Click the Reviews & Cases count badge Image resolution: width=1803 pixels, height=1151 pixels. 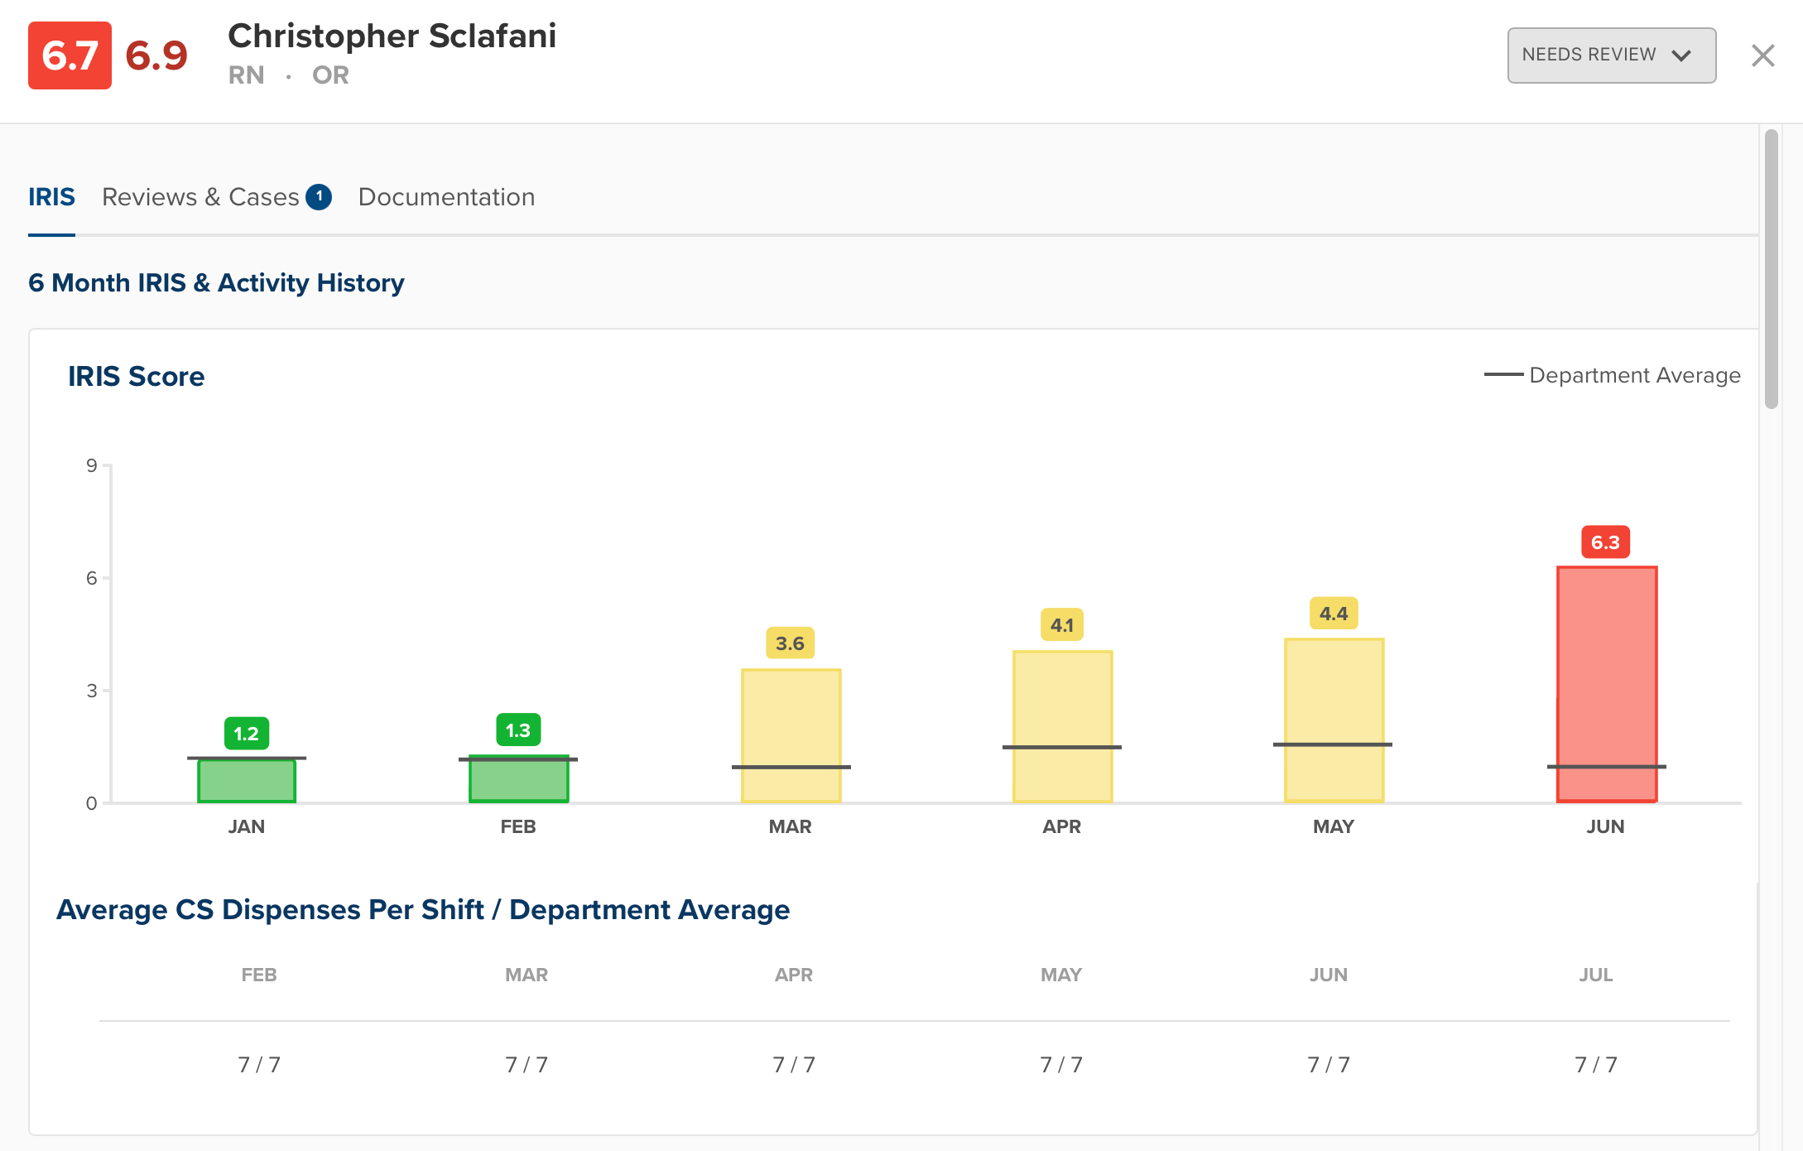tap(319, 197)
